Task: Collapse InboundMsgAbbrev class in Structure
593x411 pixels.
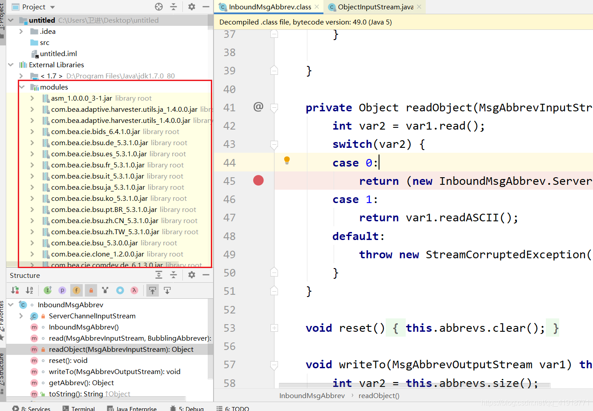Action: (x=11, y=305)
